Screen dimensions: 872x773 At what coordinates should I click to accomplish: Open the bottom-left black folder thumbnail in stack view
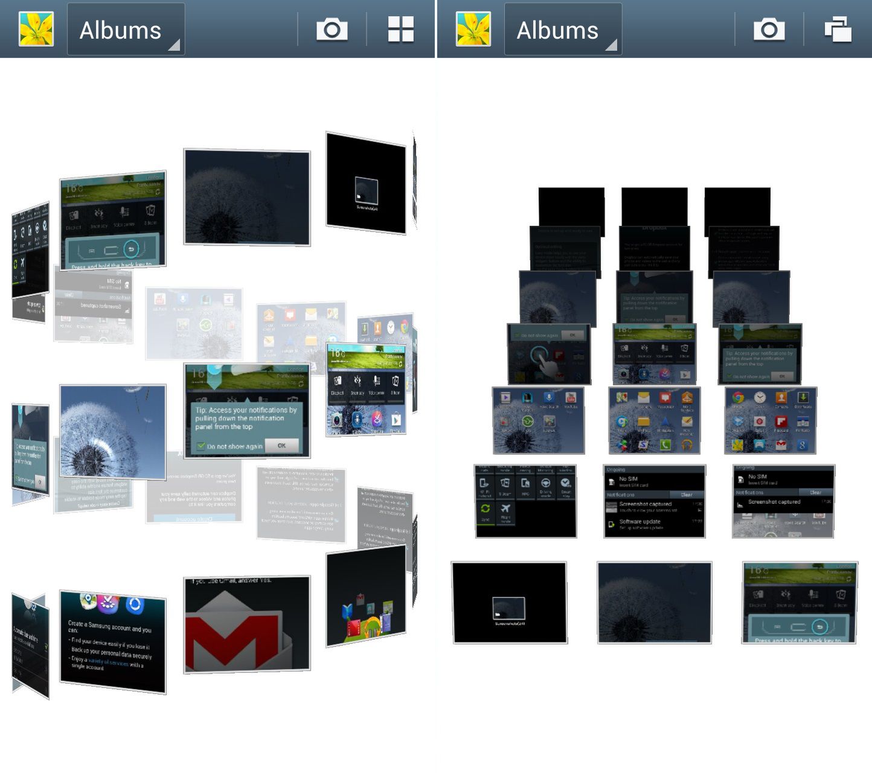(x=510, y=603)
